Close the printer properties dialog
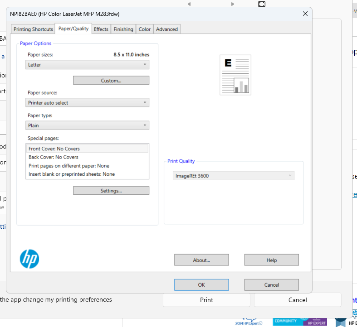Image resolution: width=357 pixels, height=327 pixels. 305,14
